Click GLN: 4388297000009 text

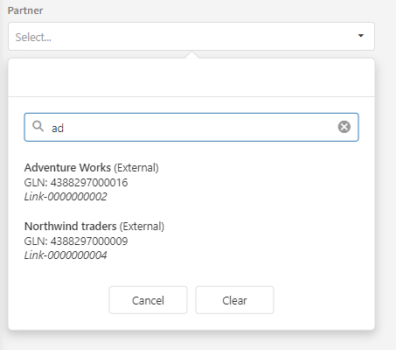[x=76, y=241]
